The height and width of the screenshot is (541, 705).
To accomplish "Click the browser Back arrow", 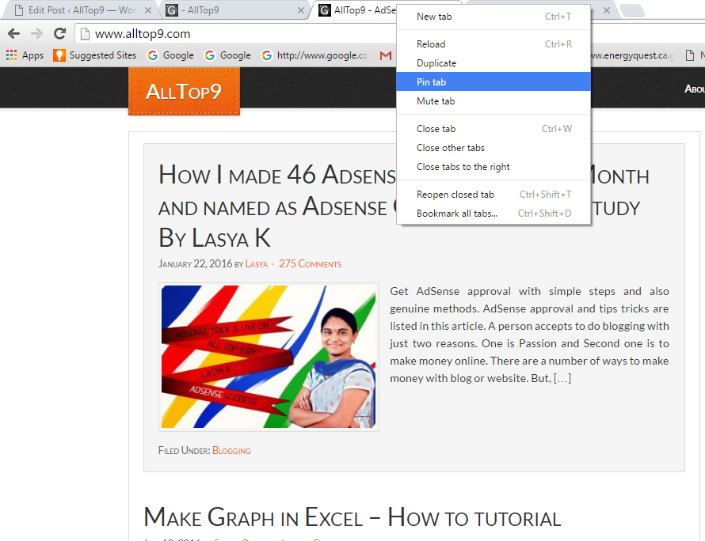I will (14, 33).
